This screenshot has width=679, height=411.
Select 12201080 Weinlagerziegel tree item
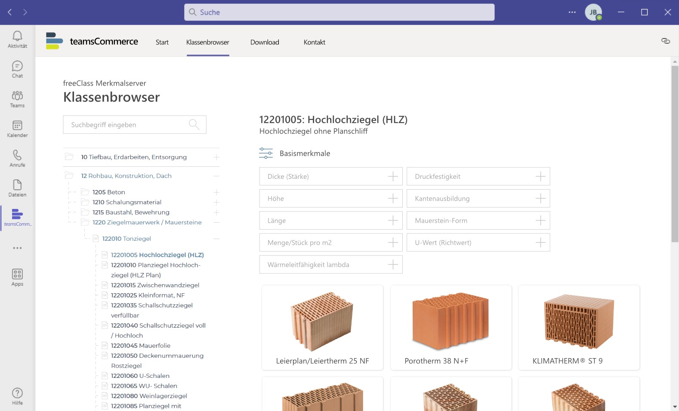149,396
